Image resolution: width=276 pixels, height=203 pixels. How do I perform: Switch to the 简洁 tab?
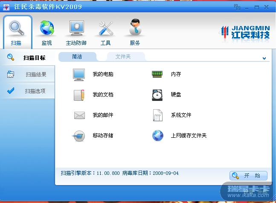(77, 57)
